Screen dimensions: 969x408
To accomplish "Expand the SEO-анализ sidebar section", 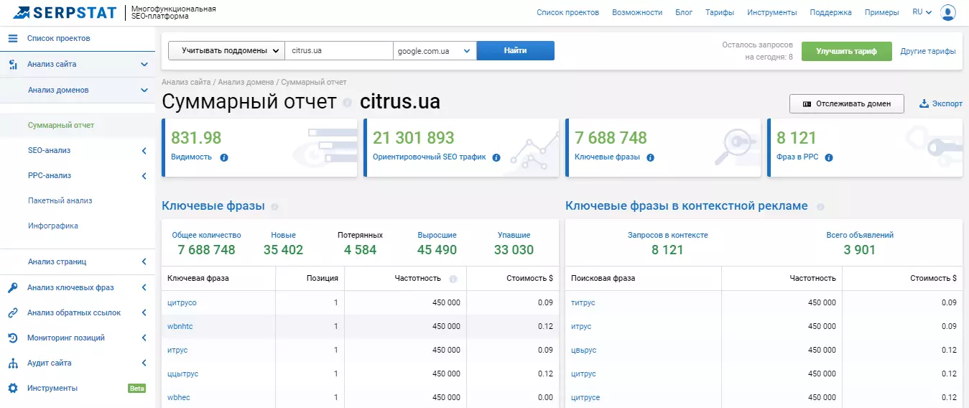I will (144, 151).
